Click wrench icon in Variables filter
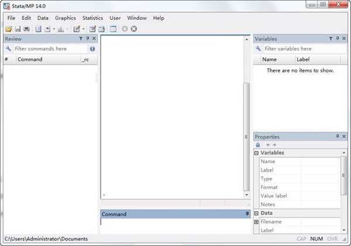This screenshot has width=351, height=246. point(259,49)
